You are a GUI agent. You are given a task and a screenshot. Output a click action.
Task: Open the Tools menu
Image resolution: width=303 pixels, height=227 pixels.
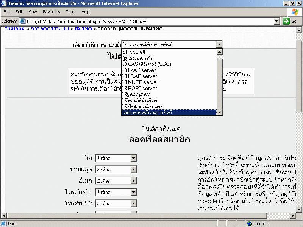click(x=71, y=12)
